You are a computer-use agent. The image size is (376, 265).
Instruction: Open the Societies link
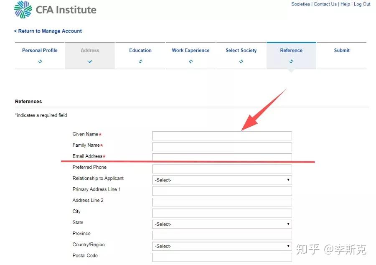(x=300, y=4)
